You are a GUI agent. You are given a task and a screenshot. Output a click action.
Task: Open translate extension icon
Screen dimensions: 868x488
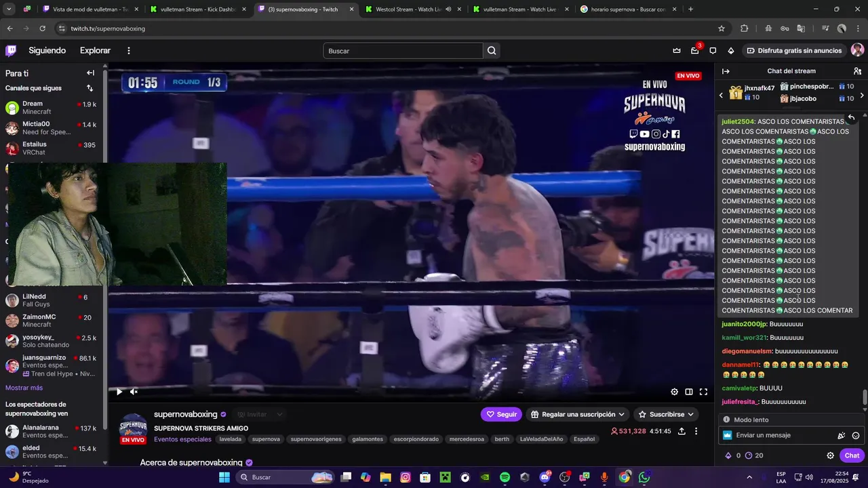[801, 28]
